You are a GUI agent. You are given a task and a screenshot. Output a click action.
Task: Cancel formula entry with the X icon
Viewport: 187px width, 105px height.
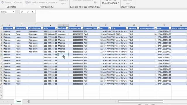22,12
